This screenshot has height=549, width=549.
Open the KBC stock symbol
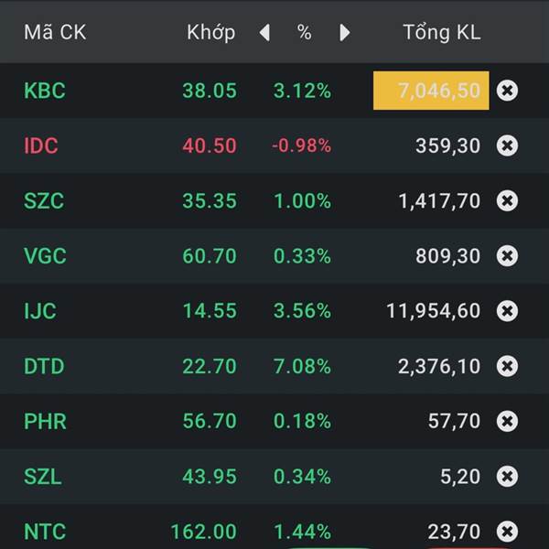45,91
